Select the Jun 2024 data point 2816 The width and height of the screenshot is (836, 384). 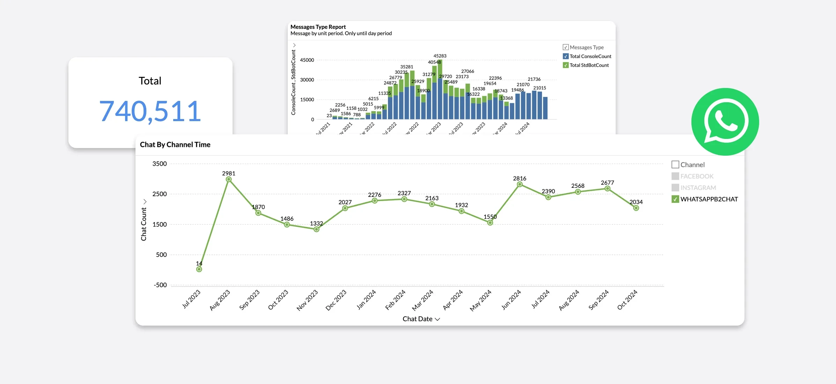tap(520, 184)
